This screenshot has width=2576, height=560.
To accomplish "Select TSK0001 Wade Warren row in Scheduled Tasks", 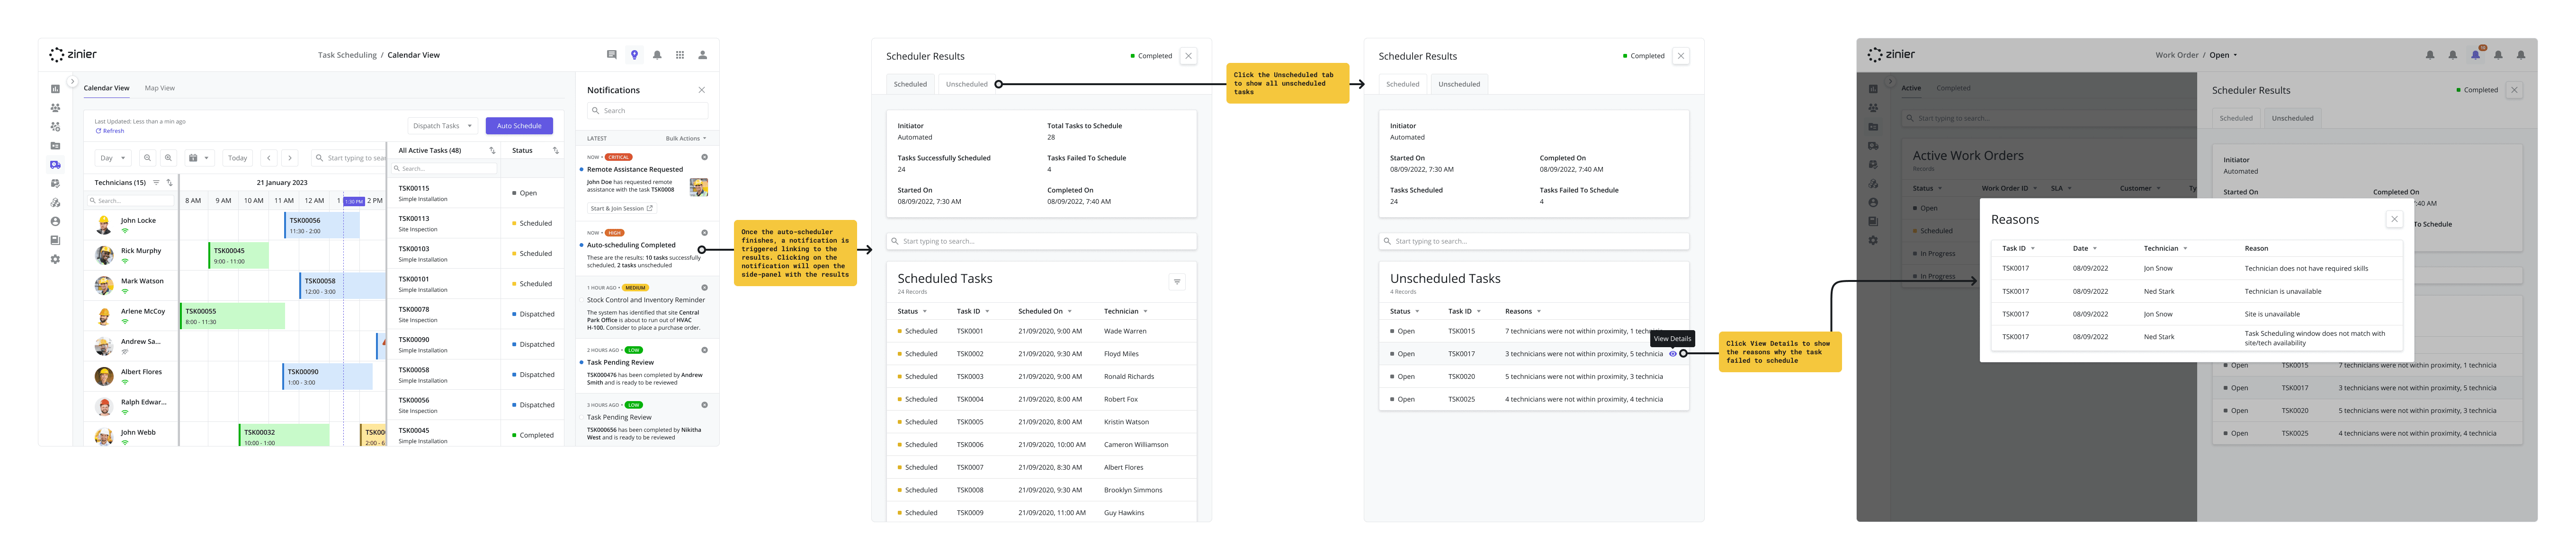I will point(1041,332).
